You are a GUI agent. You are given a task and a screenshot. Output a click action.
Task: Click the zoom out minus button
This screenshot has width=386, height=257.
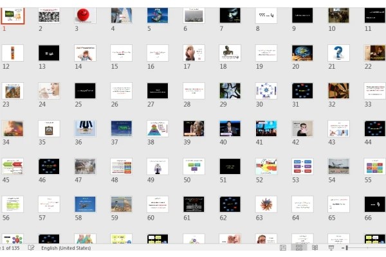(343, 248)
